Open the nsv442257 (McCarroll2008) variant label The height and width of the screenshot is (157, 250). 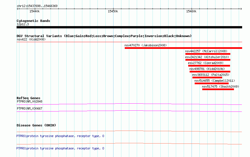(x=206, y=51)
